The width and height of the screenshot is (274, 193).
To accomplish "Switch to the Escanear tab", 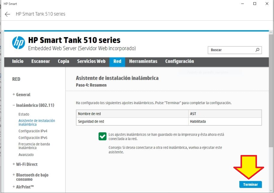I will 41,61.
